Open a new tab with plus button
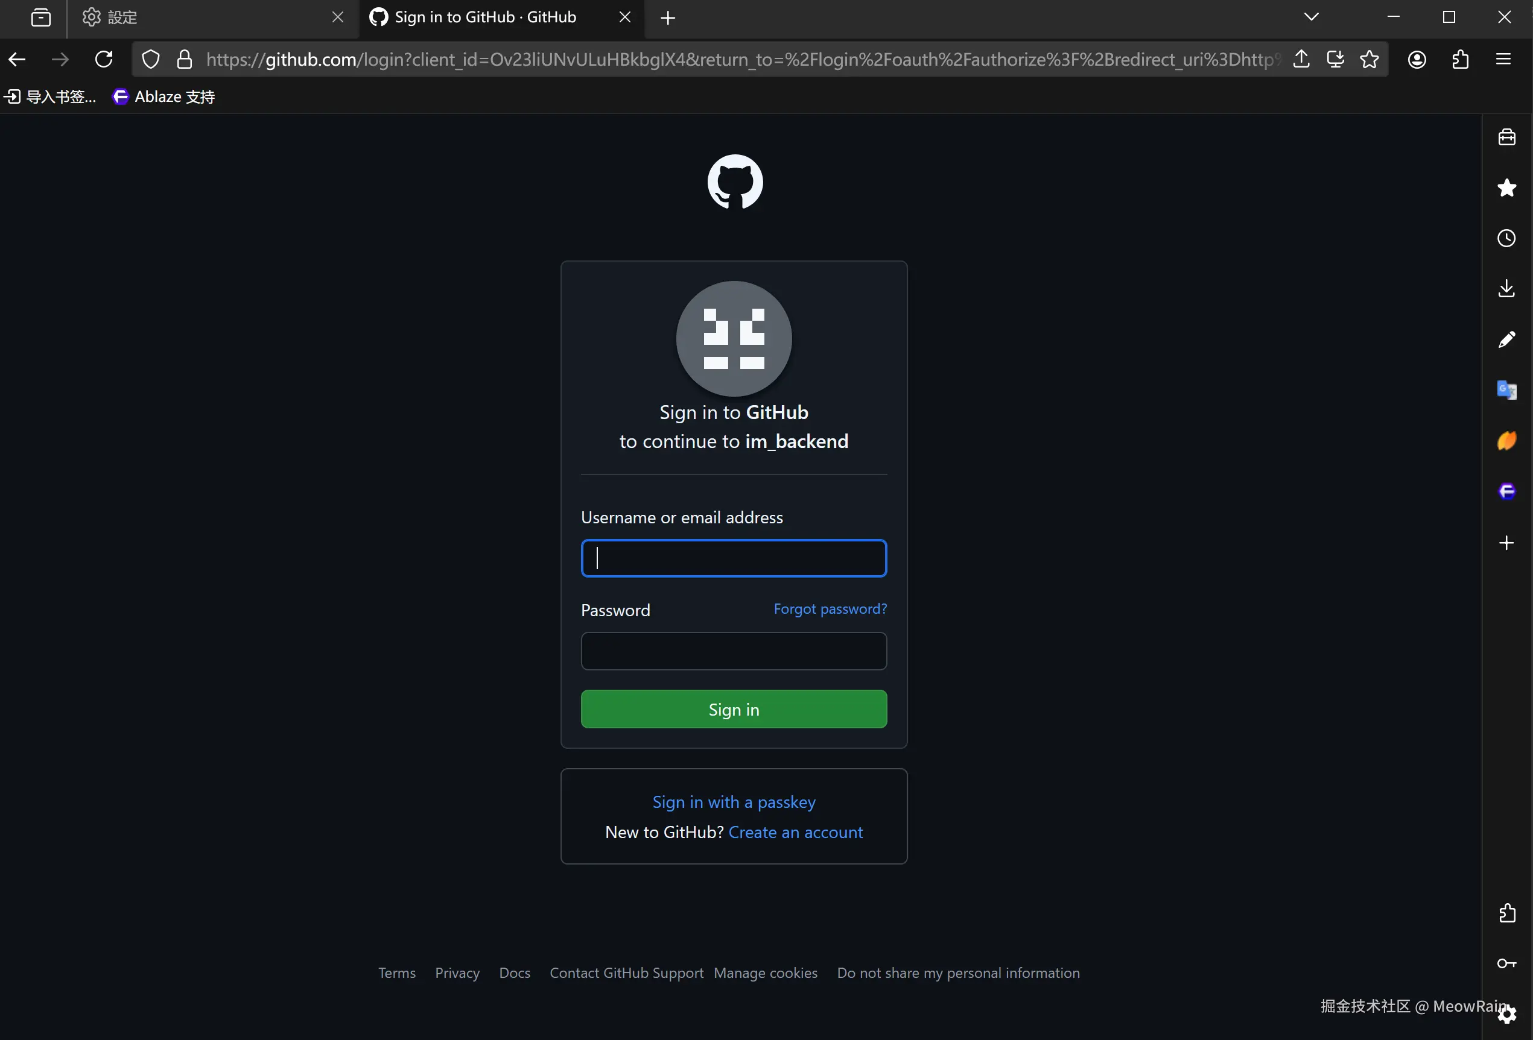The width and height of the screenshot is (1533, 1040). point(667,18)
